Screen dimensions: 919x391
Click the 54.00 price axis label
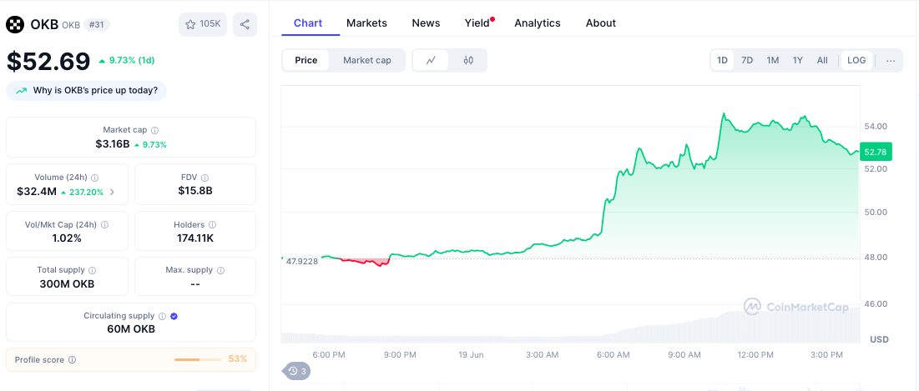[876, 127]
